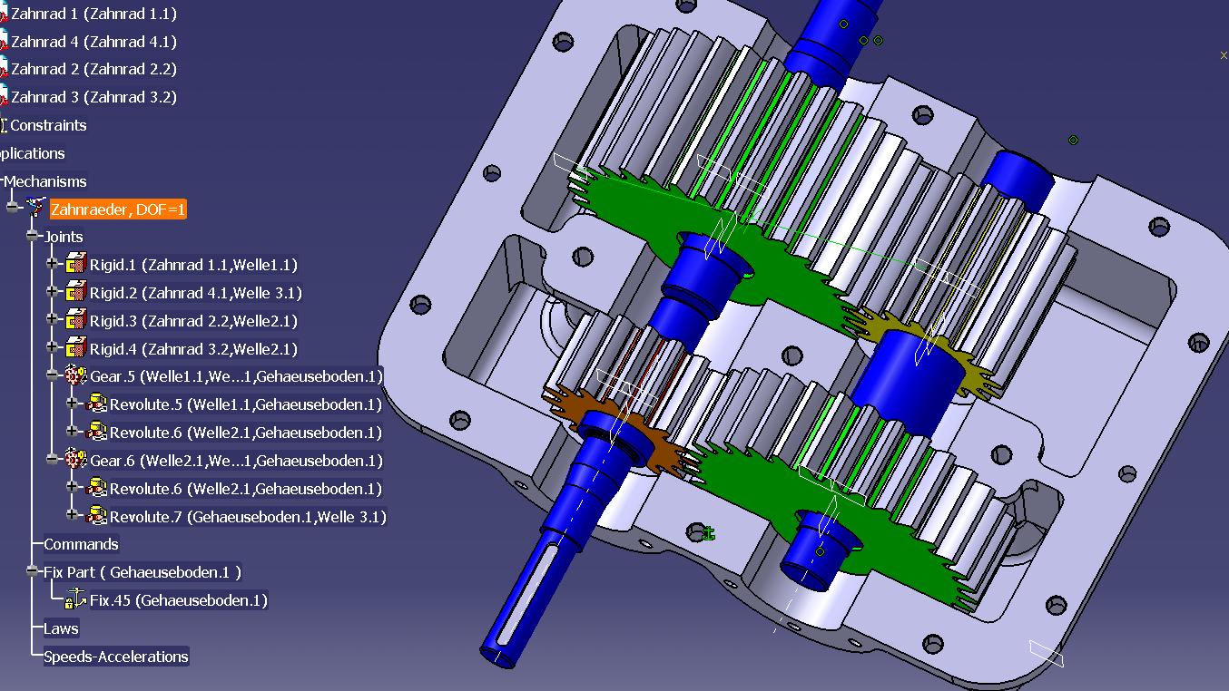The width and height of the screenshot is (1229, 691).
Task: Expand the Revolute.7 node
Action: click(x=73, y=516)
